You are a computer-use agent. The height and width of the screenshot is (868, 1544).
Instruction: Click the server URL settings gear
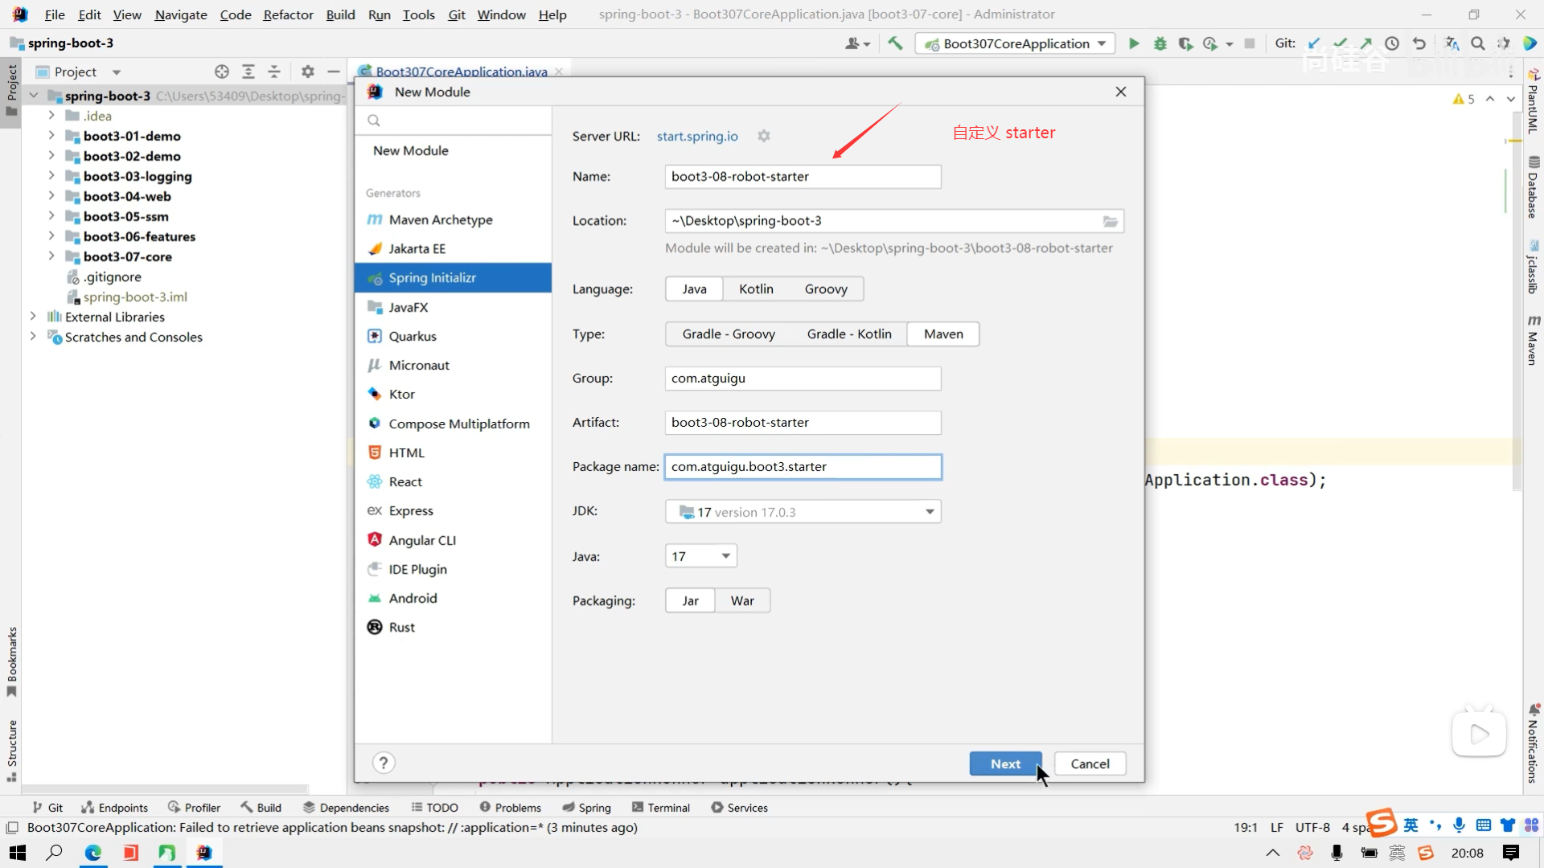coord(764,136)
